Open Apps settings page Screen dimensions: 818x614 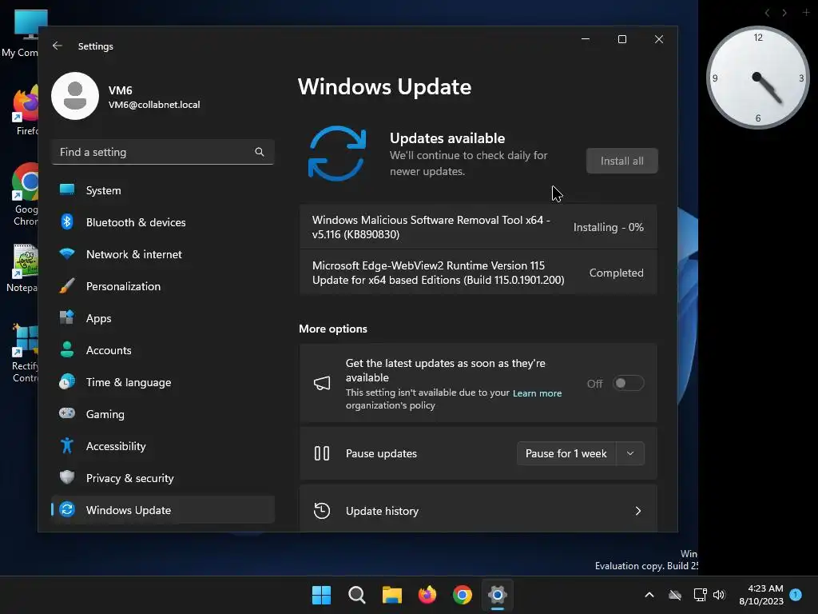tap(163, 317)
